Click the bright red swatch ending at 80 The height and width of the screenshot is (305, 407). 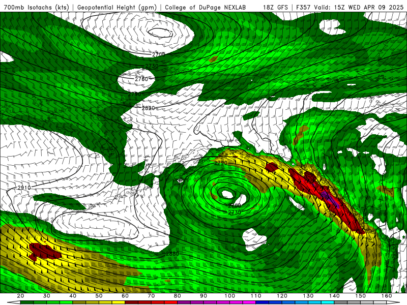(x=171, y=302)
